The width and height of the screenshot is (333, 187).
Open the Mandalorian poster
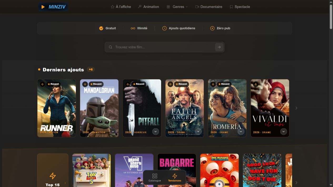tap(99, 108)
